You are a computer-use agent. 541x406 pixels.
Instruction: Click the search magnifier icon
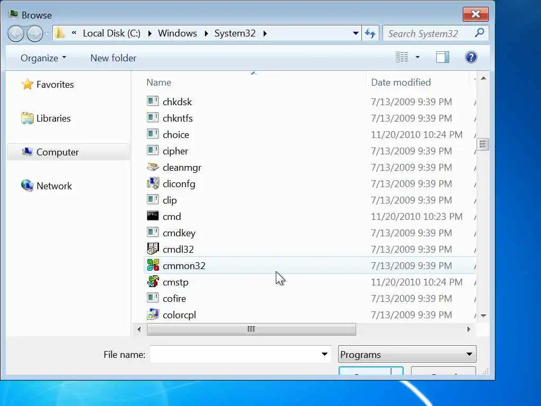point(479,33)
